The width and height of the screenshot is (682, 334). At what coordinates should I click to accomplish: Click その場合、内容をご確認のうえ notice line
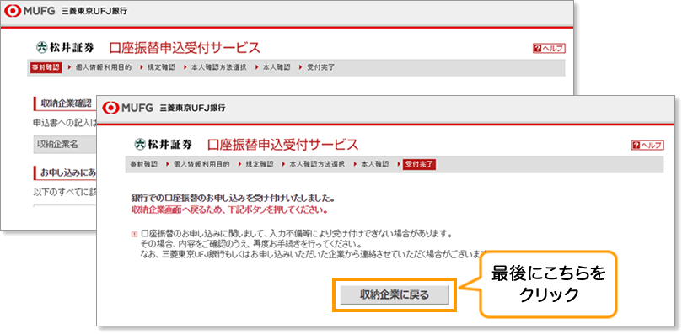pyautogui.click(x=251, y=244)
